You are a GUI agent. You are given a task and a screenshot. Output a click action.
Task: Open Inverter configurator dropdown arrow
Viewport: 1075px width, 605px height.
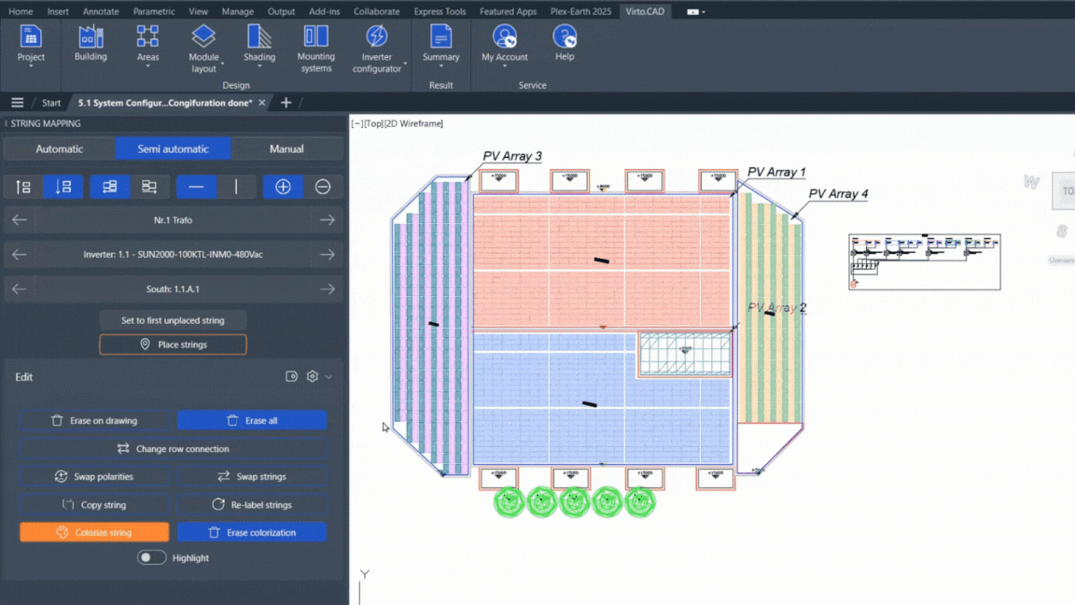[x=405, y=63]
